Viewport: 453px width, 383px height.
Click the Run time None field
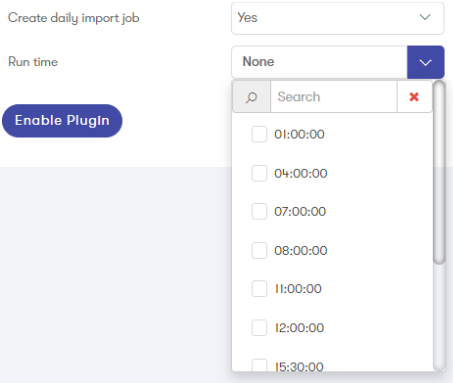tap(319, 62)
